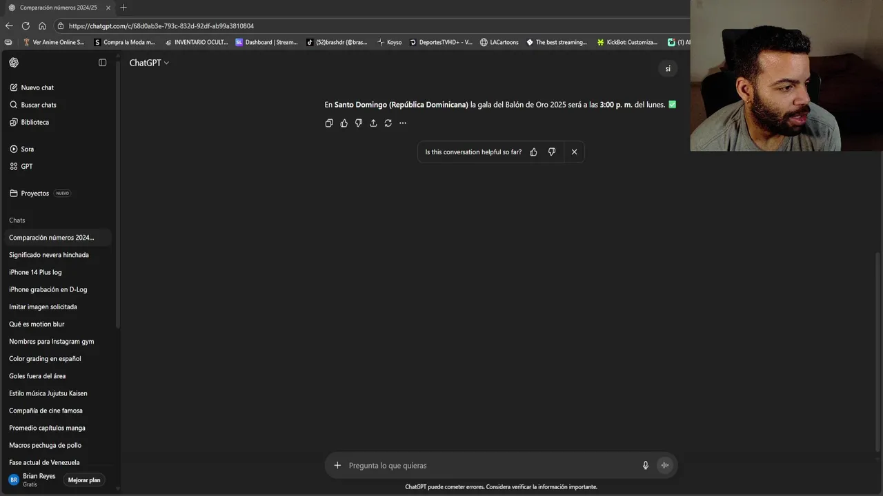This screenshot has height=496, width=883.
Task: Open KickBot Customiza bookmark
Action: 627,42
